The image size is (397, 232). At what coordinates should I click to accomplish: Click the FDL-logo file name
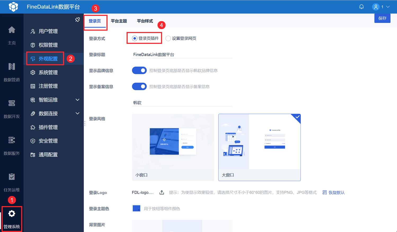[x=143, y=192]
